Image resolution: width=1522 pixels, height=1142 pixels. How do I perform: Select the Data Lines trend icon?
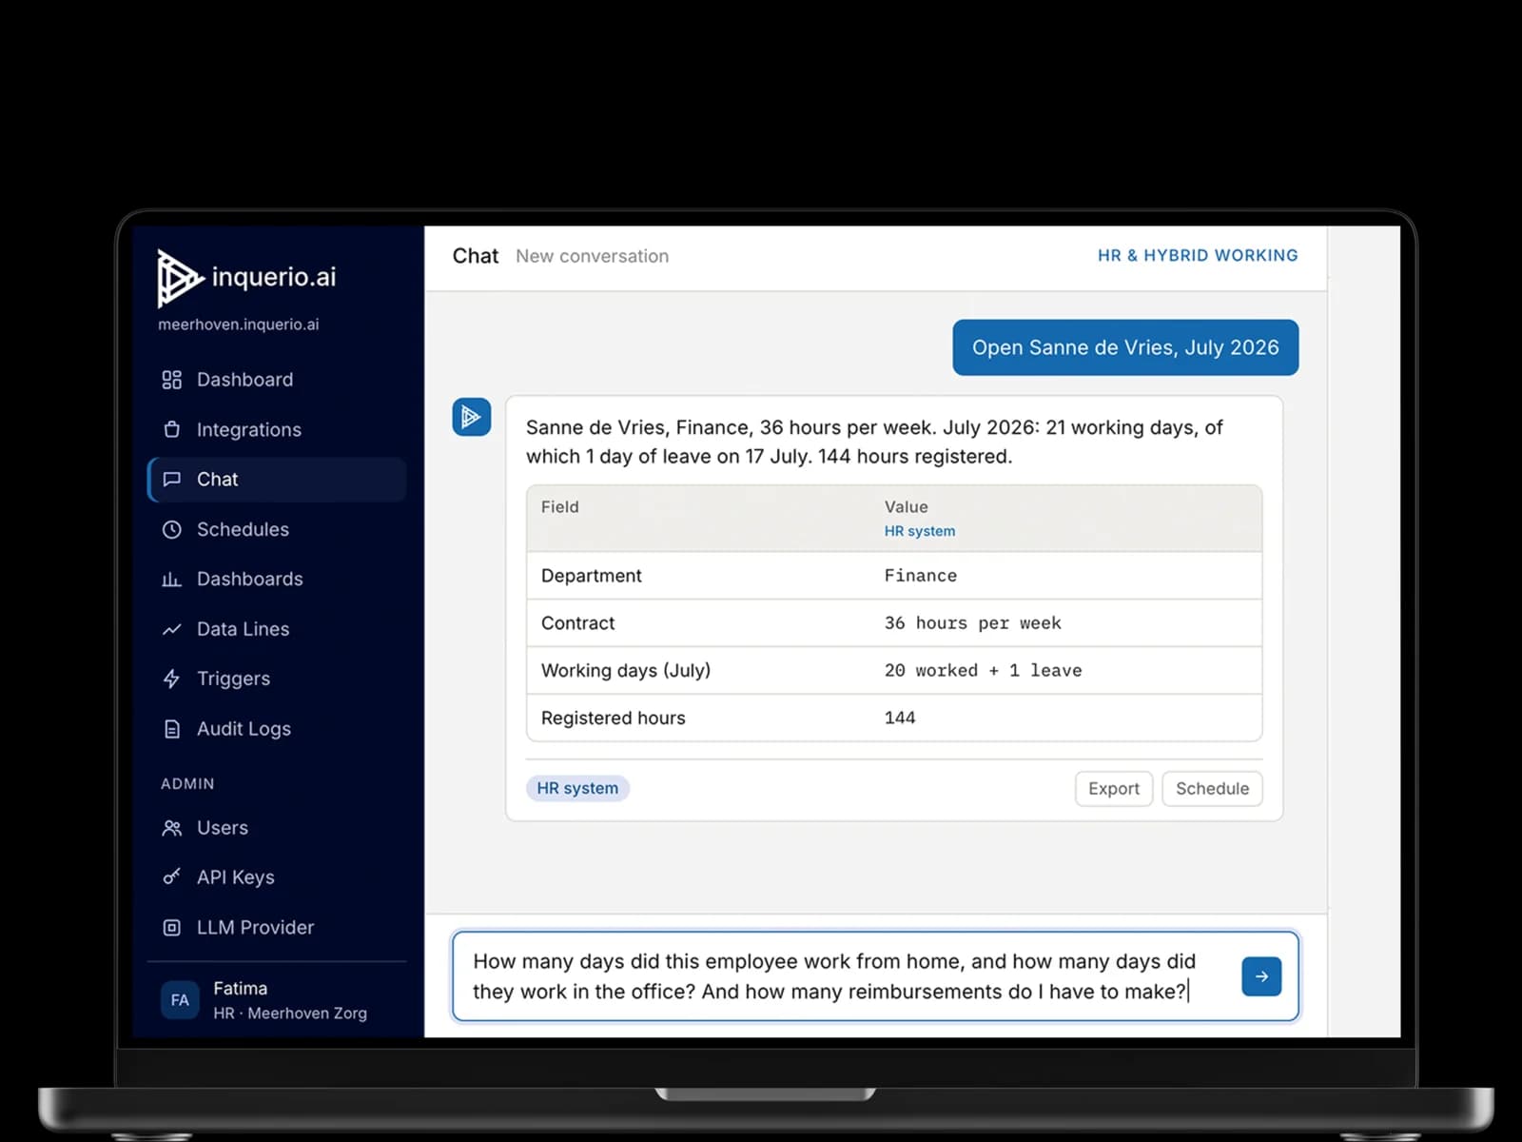pyautogui.click(x=172, y=629)
